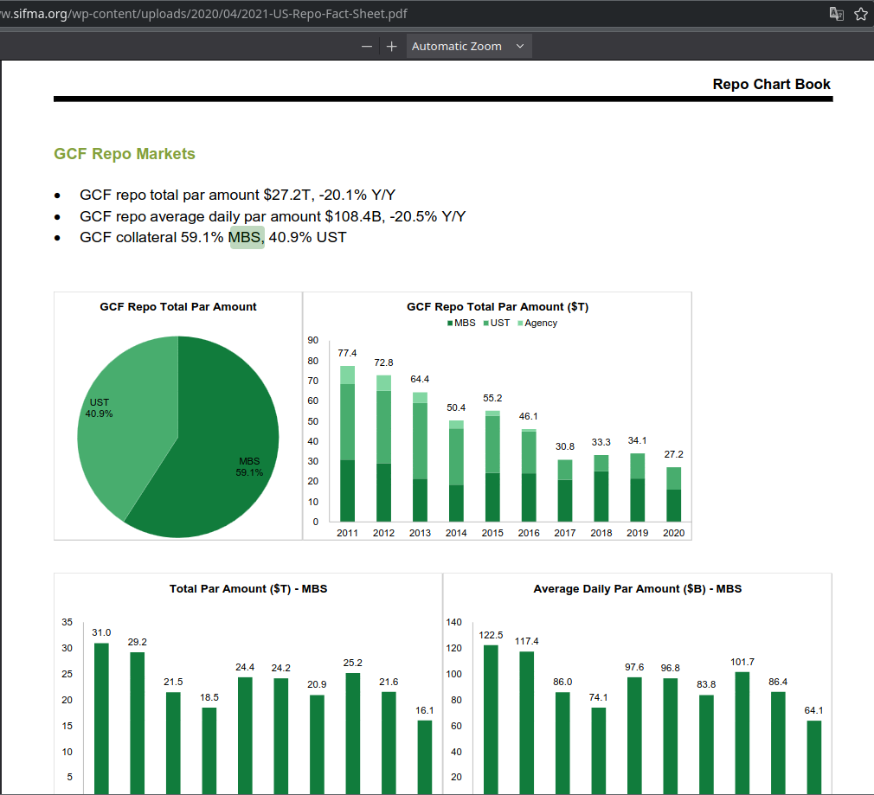Click the MBS legend color swatch
Viewport: 874px width, 795px height.
point(450,324)
